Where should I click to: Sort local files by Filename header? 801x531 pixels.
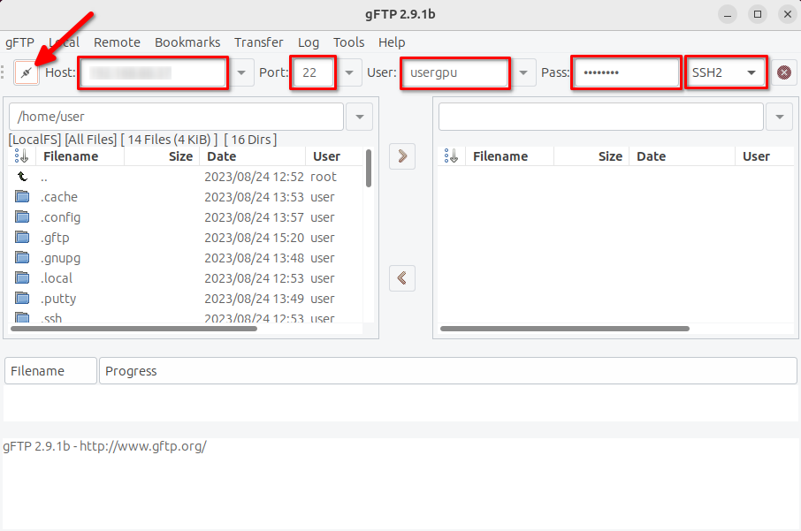[80, 156]
